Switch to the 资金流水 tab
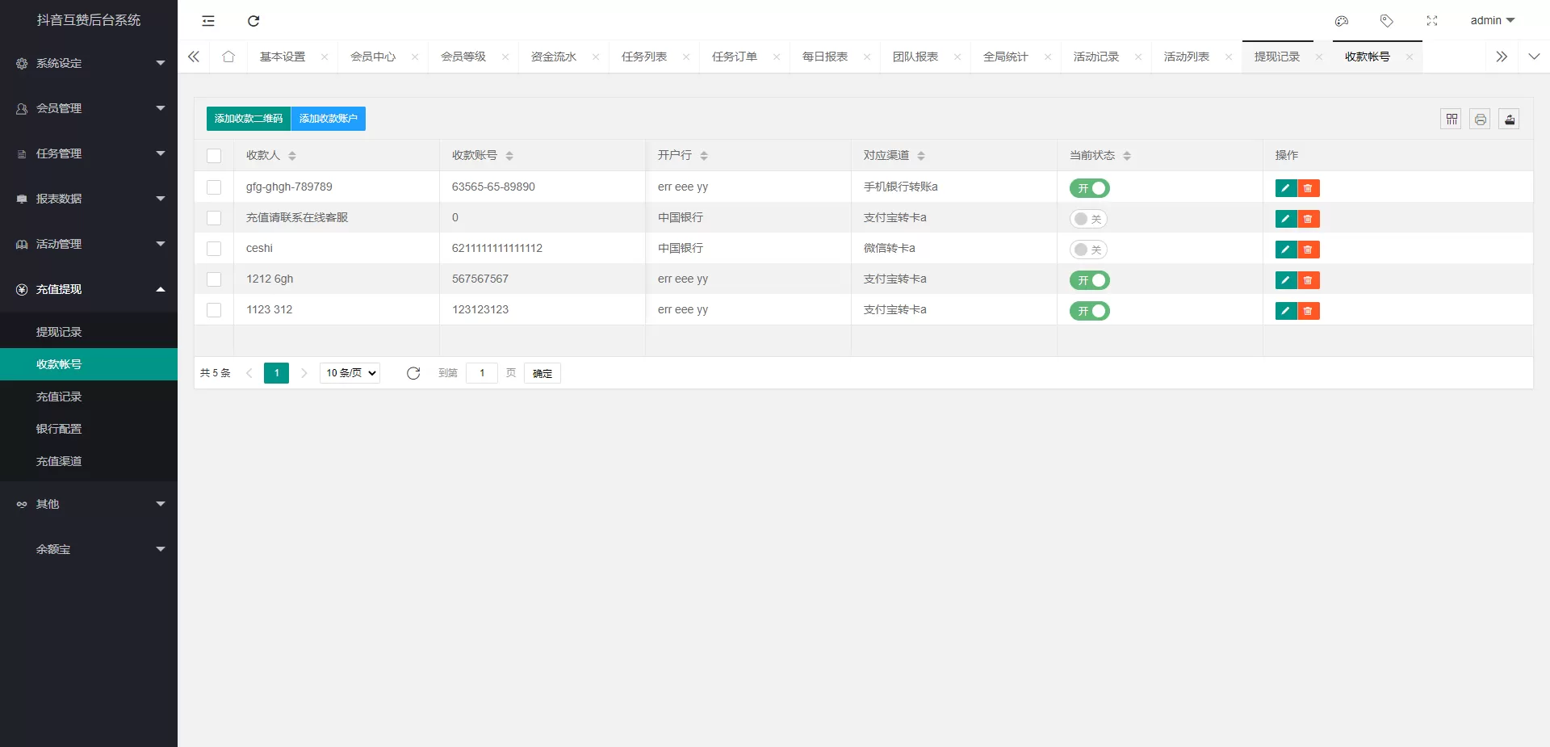 pos(554,57)
